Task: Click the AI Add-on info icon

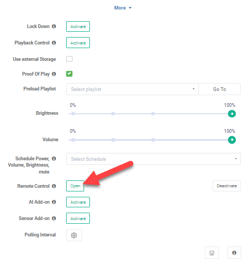Action: click(54, 202)
